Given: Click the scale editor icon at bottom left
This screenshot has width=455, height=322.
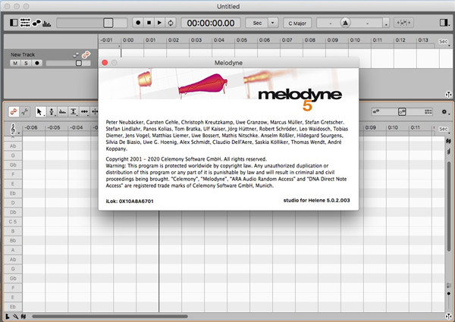Looking at the screenshot, I should (x=24, y=317).
